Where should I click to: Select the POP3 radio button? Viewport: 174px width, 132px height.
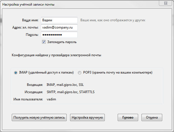tap(80, 73)
